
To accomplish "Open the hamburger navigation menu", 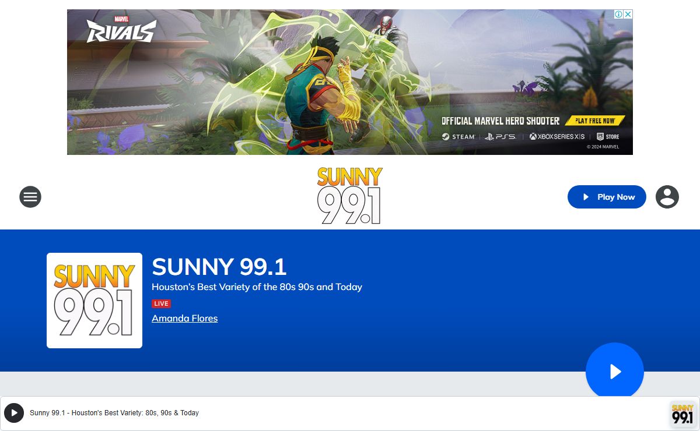I will click(30, 197).
